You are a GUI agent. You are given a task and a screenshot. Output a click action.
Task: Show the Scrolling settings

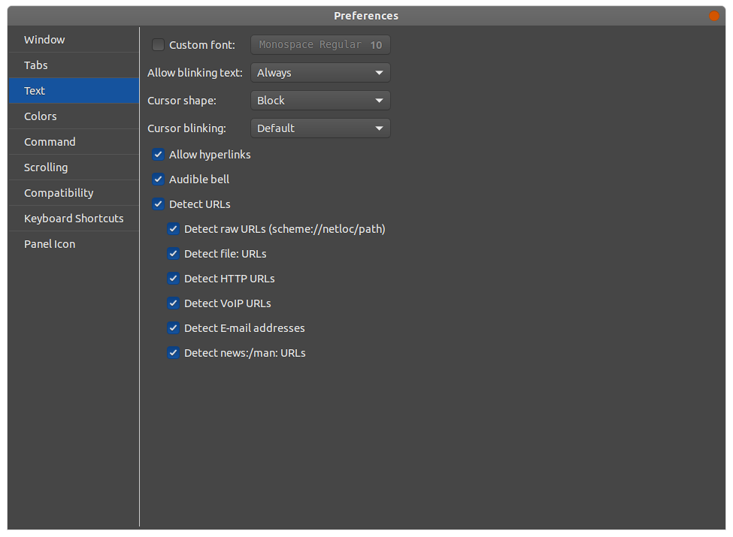74,167
